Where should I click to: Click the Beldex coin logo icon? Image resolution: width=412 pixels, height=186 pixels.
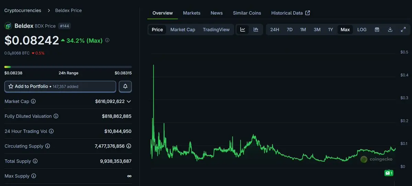(8, 26)
